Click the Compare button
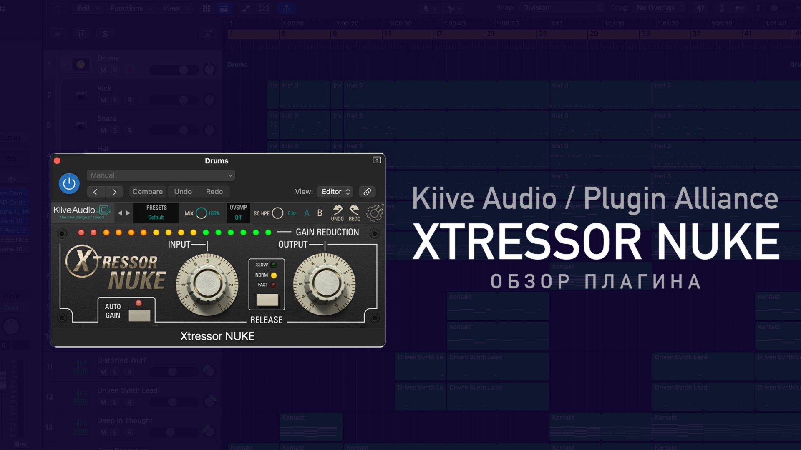801x450 pixels. [147, 192]
